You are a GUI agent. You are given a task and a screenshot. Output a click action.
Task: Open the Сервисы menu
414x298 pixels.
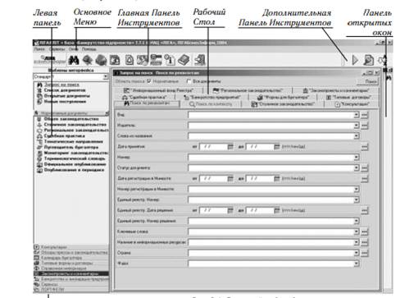coord(57,49)
